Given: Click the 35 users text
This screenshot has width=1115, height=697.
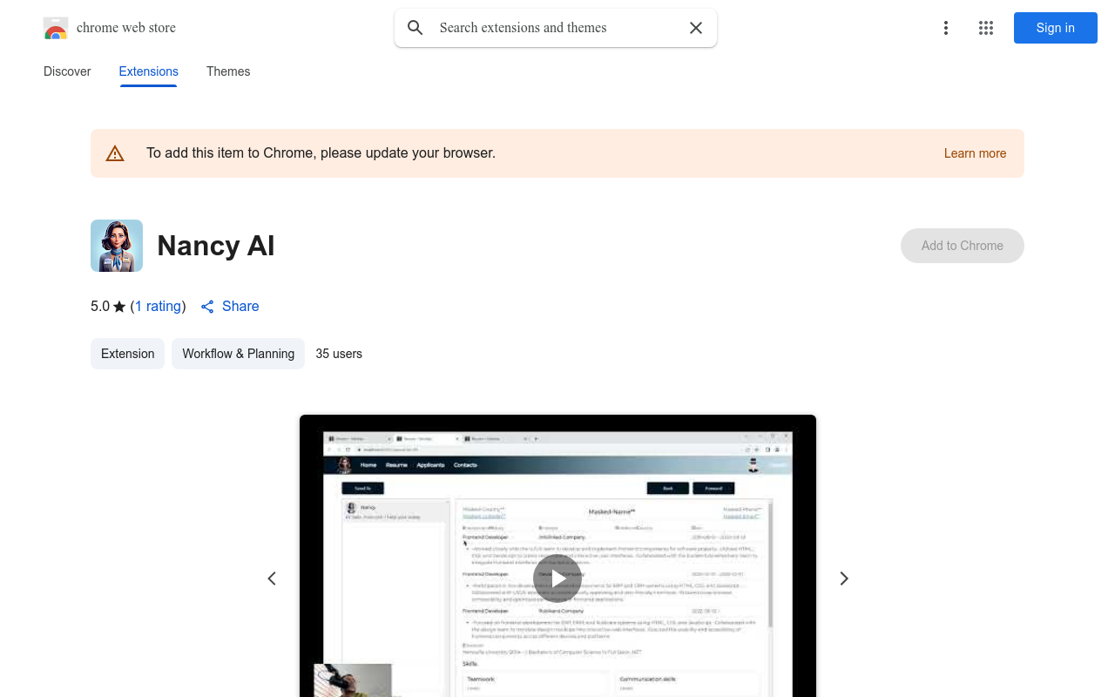Looking at the screenshot, I should tap(339, 354).
